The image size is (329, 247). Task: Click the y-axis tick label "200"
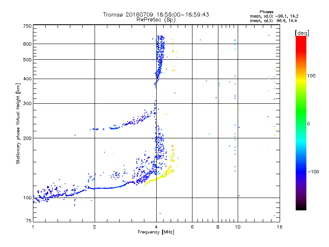pyautogui.click(x=27, y=138)
